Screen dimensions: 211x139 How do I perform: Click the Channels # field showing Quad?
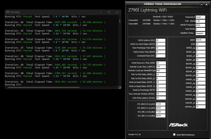[x=200, y=17]
